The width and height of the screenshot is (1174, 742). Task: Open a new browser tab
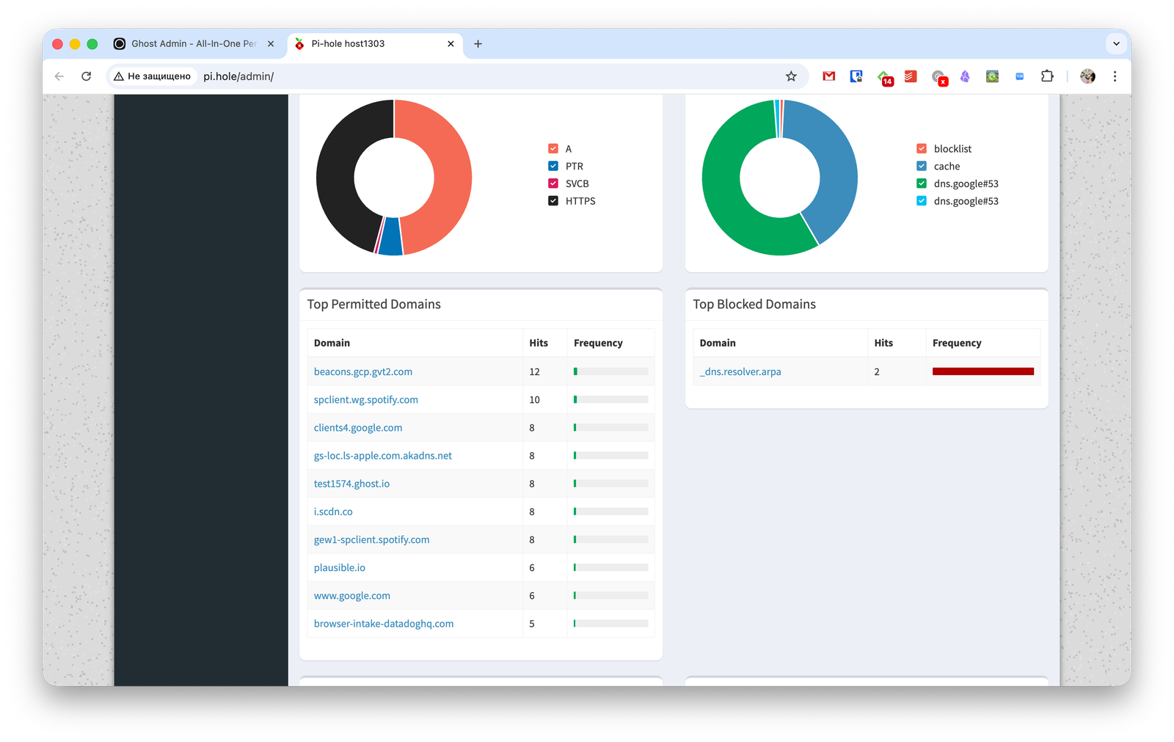[x=478, y=44]
